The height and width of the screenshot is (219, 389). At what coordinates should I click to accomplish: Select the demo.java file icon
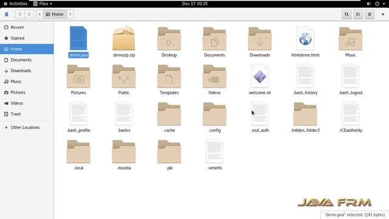point(78,38)
